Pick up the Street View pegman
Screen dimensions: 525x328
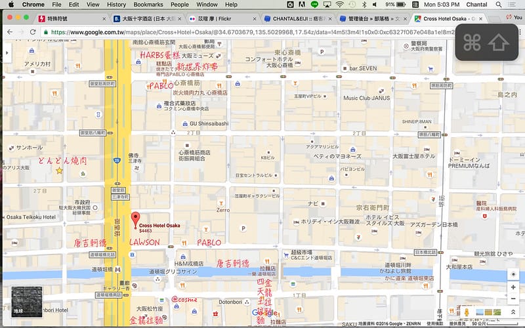click(467, 312)
